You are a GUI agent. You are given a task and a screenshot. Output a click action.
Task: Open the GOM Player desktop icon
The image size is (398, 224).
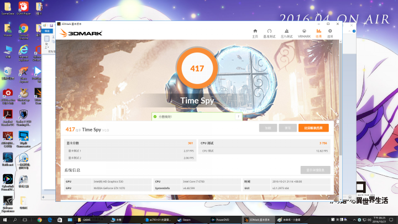[23, 8]
